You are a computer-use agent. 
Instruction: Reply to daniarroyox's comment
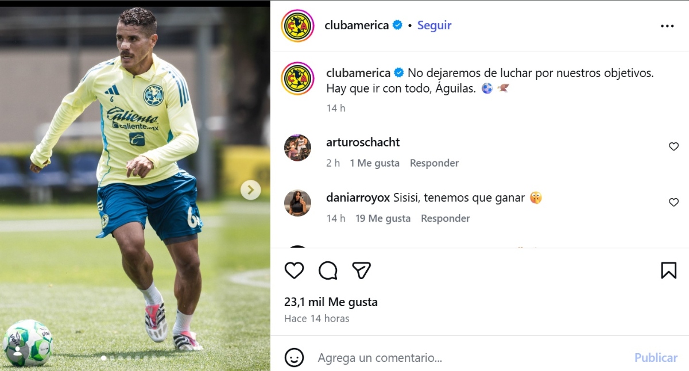pyautogui.click(x=446, y=218)
